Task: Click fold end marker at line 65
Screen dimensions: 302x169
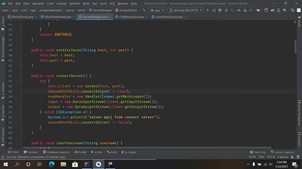Action: tap(21, 132)
